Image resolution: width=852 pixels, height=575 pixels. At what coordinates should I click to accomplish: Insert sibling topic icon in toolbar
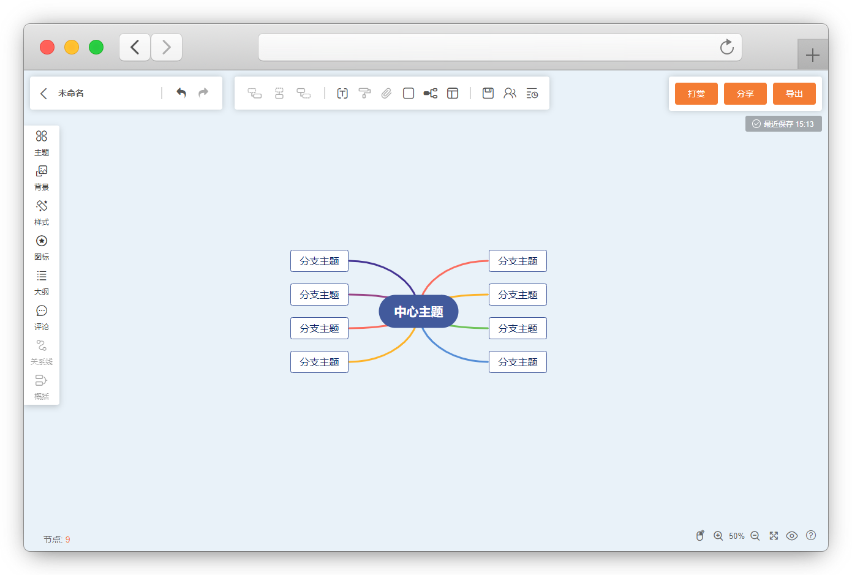tap(279, 93)
